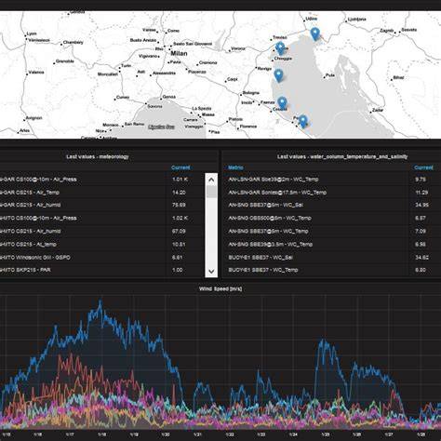Open the map pin at Cesena
This screenshot has width=441, height=441.
(x=282, y=103)
